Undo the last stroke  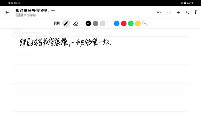pos(159,12)
